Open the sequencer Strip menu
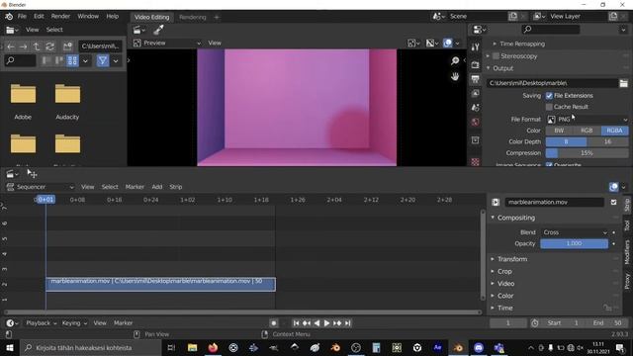The width and height of the screenshot is (633, 356). [176, 187]
